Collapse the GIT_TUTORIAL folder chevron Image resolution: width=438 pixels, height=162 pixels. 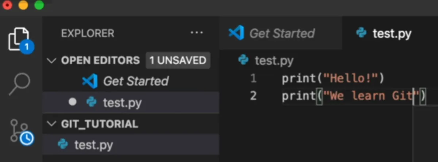53,124
